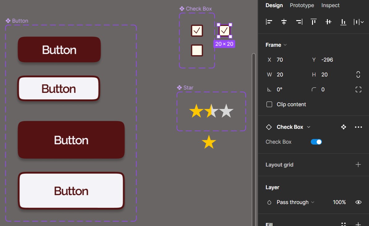This screenshot has height=226, width=369.
Task: Enable the Clip content checkbox
Action: coord(269,104)
